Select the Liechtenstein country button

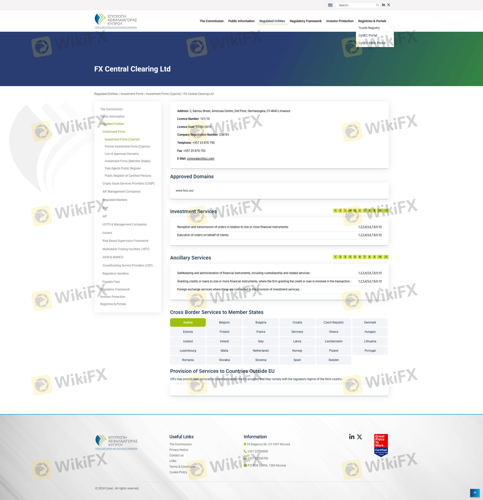point(334,341)
